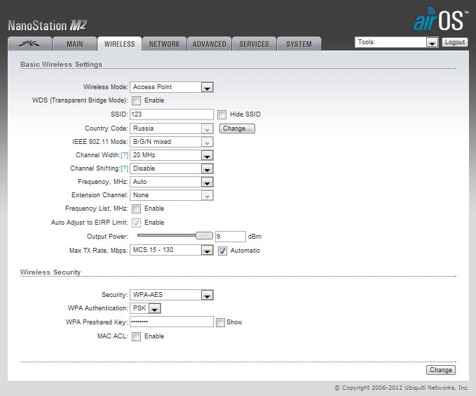Enable the MAC ACL checkbox

[x=136, y=336]
